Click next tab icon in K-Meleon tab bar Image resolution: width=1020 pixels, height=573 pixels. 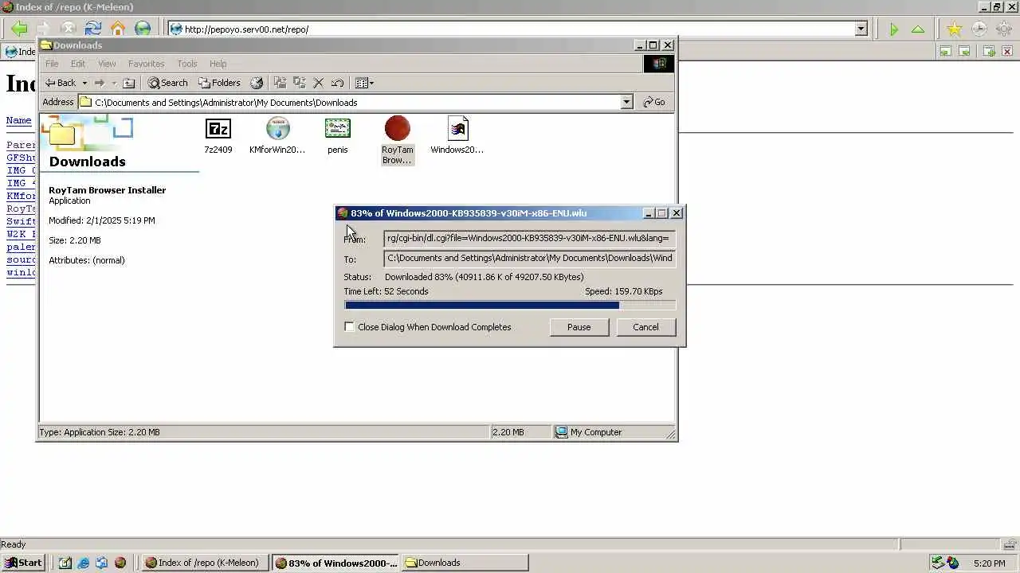(x=964, y=52)
